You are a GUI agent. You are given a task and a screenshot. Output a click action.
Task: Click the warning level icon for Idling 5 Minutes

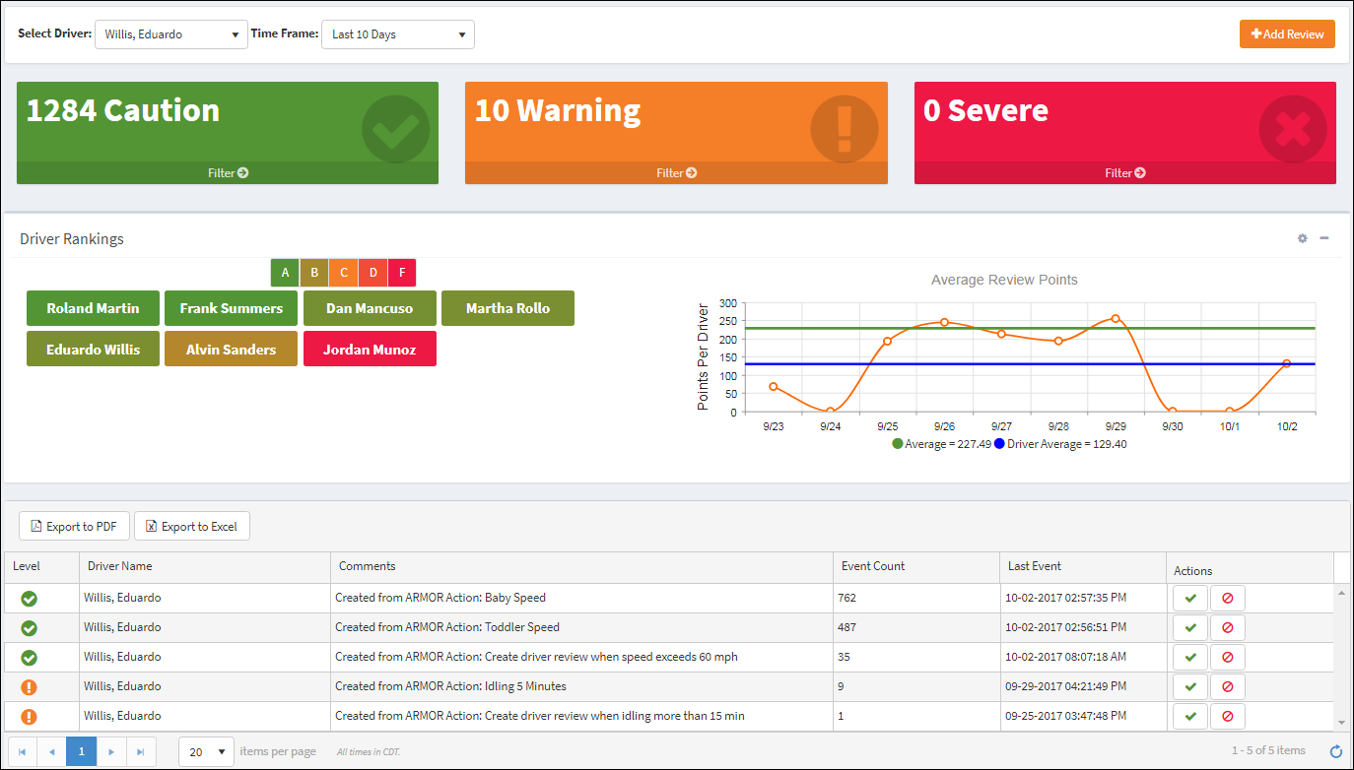tap(30, 686)
